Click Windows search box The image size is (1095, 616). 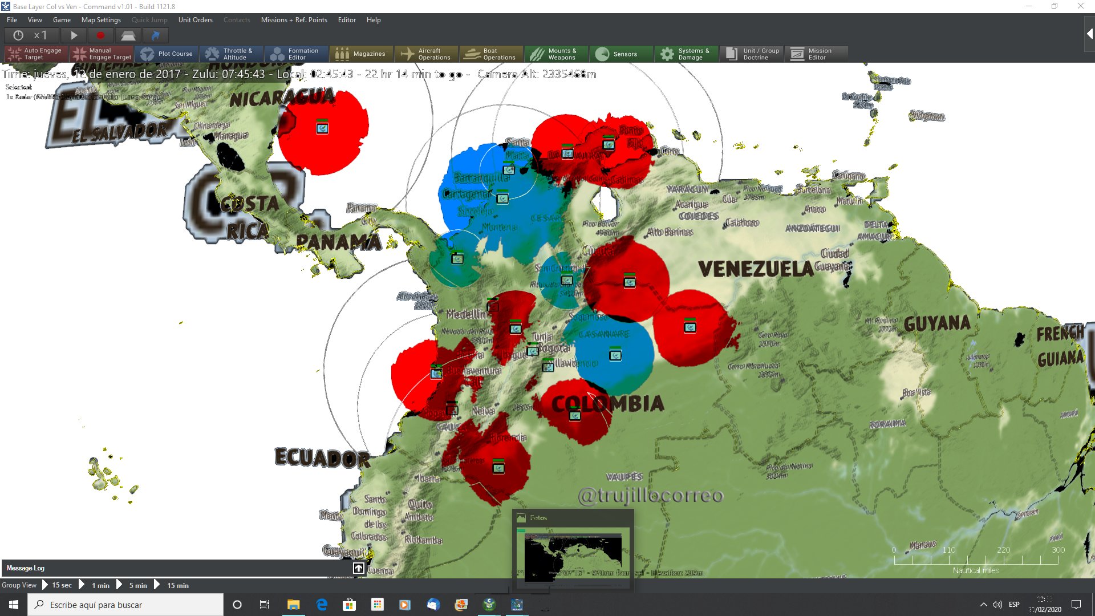tap(125, 605)
